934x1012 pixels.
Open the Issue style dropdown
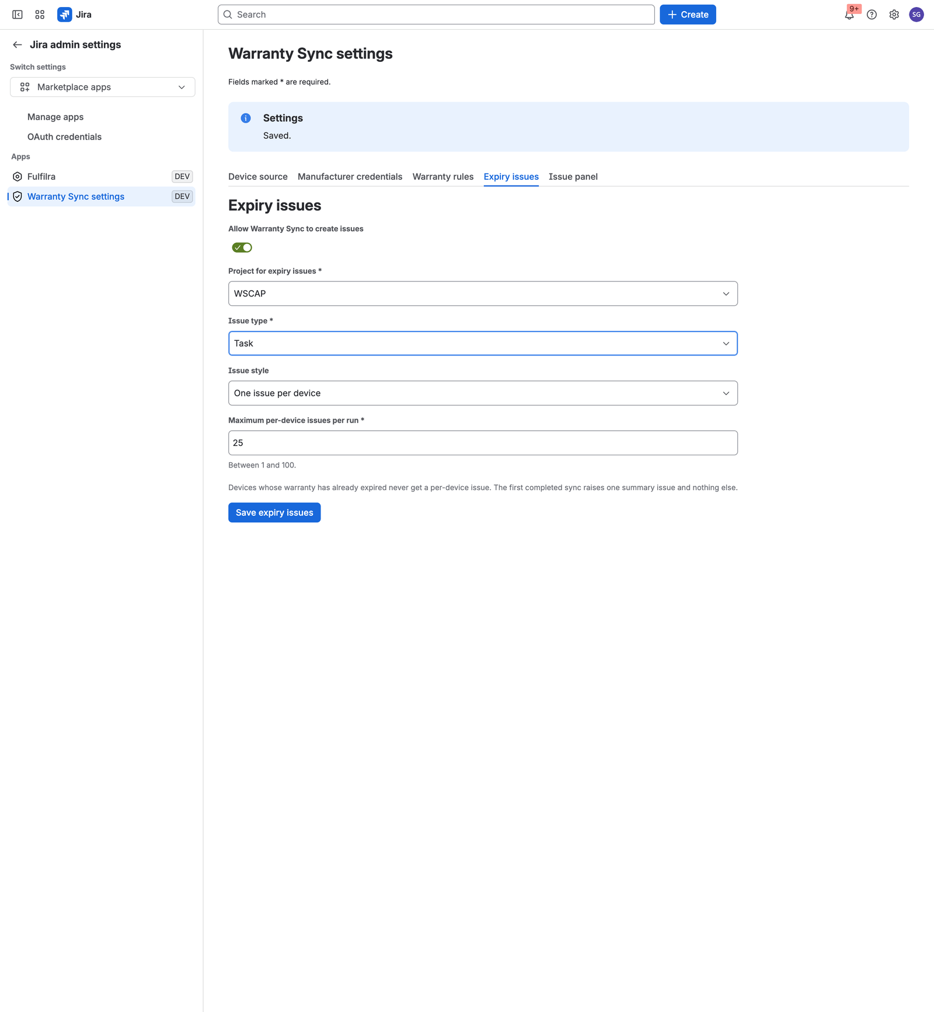click(x=483, y=393)
